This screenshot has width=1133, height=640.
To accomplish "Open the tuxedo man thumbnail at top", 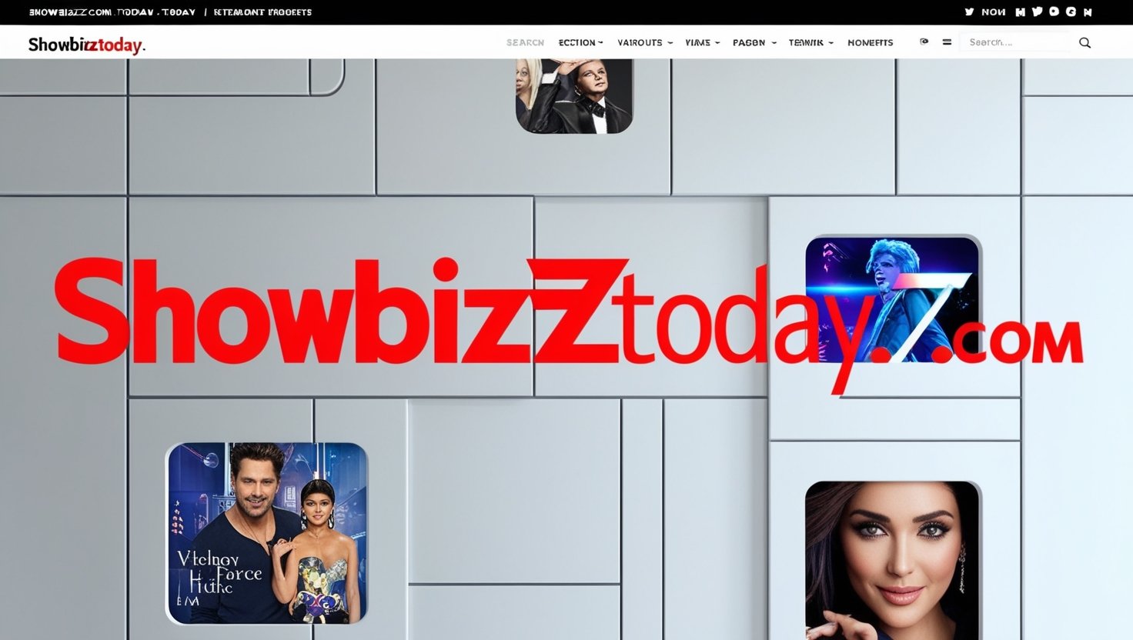I will click(574, 96).
